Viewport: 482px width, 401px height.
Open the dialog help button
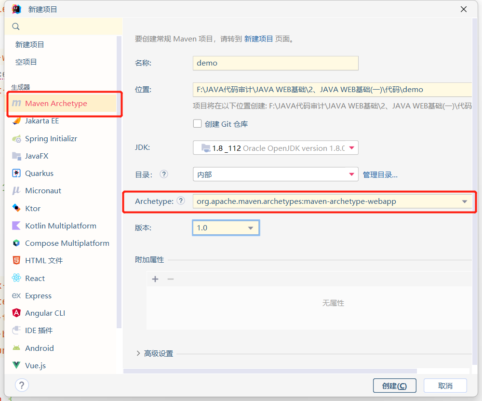(22, 385)
